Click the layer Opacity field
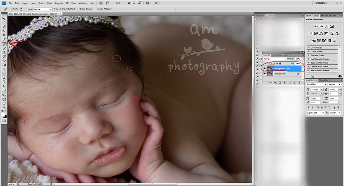 coord(298,59)
